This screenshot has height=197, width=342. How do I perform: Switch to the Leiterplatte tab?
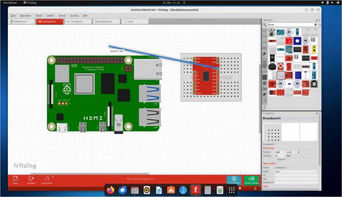pos(106,22)
